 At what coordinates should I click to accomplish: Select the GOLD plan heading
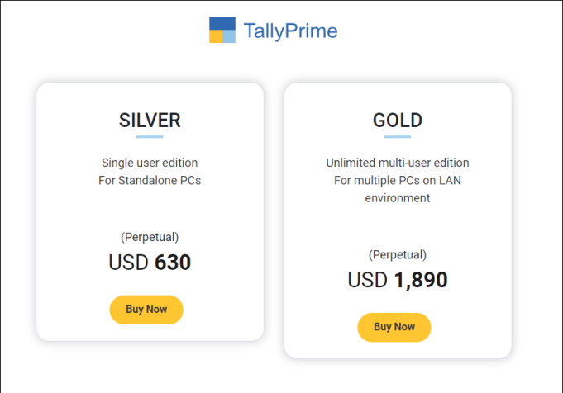398,120
